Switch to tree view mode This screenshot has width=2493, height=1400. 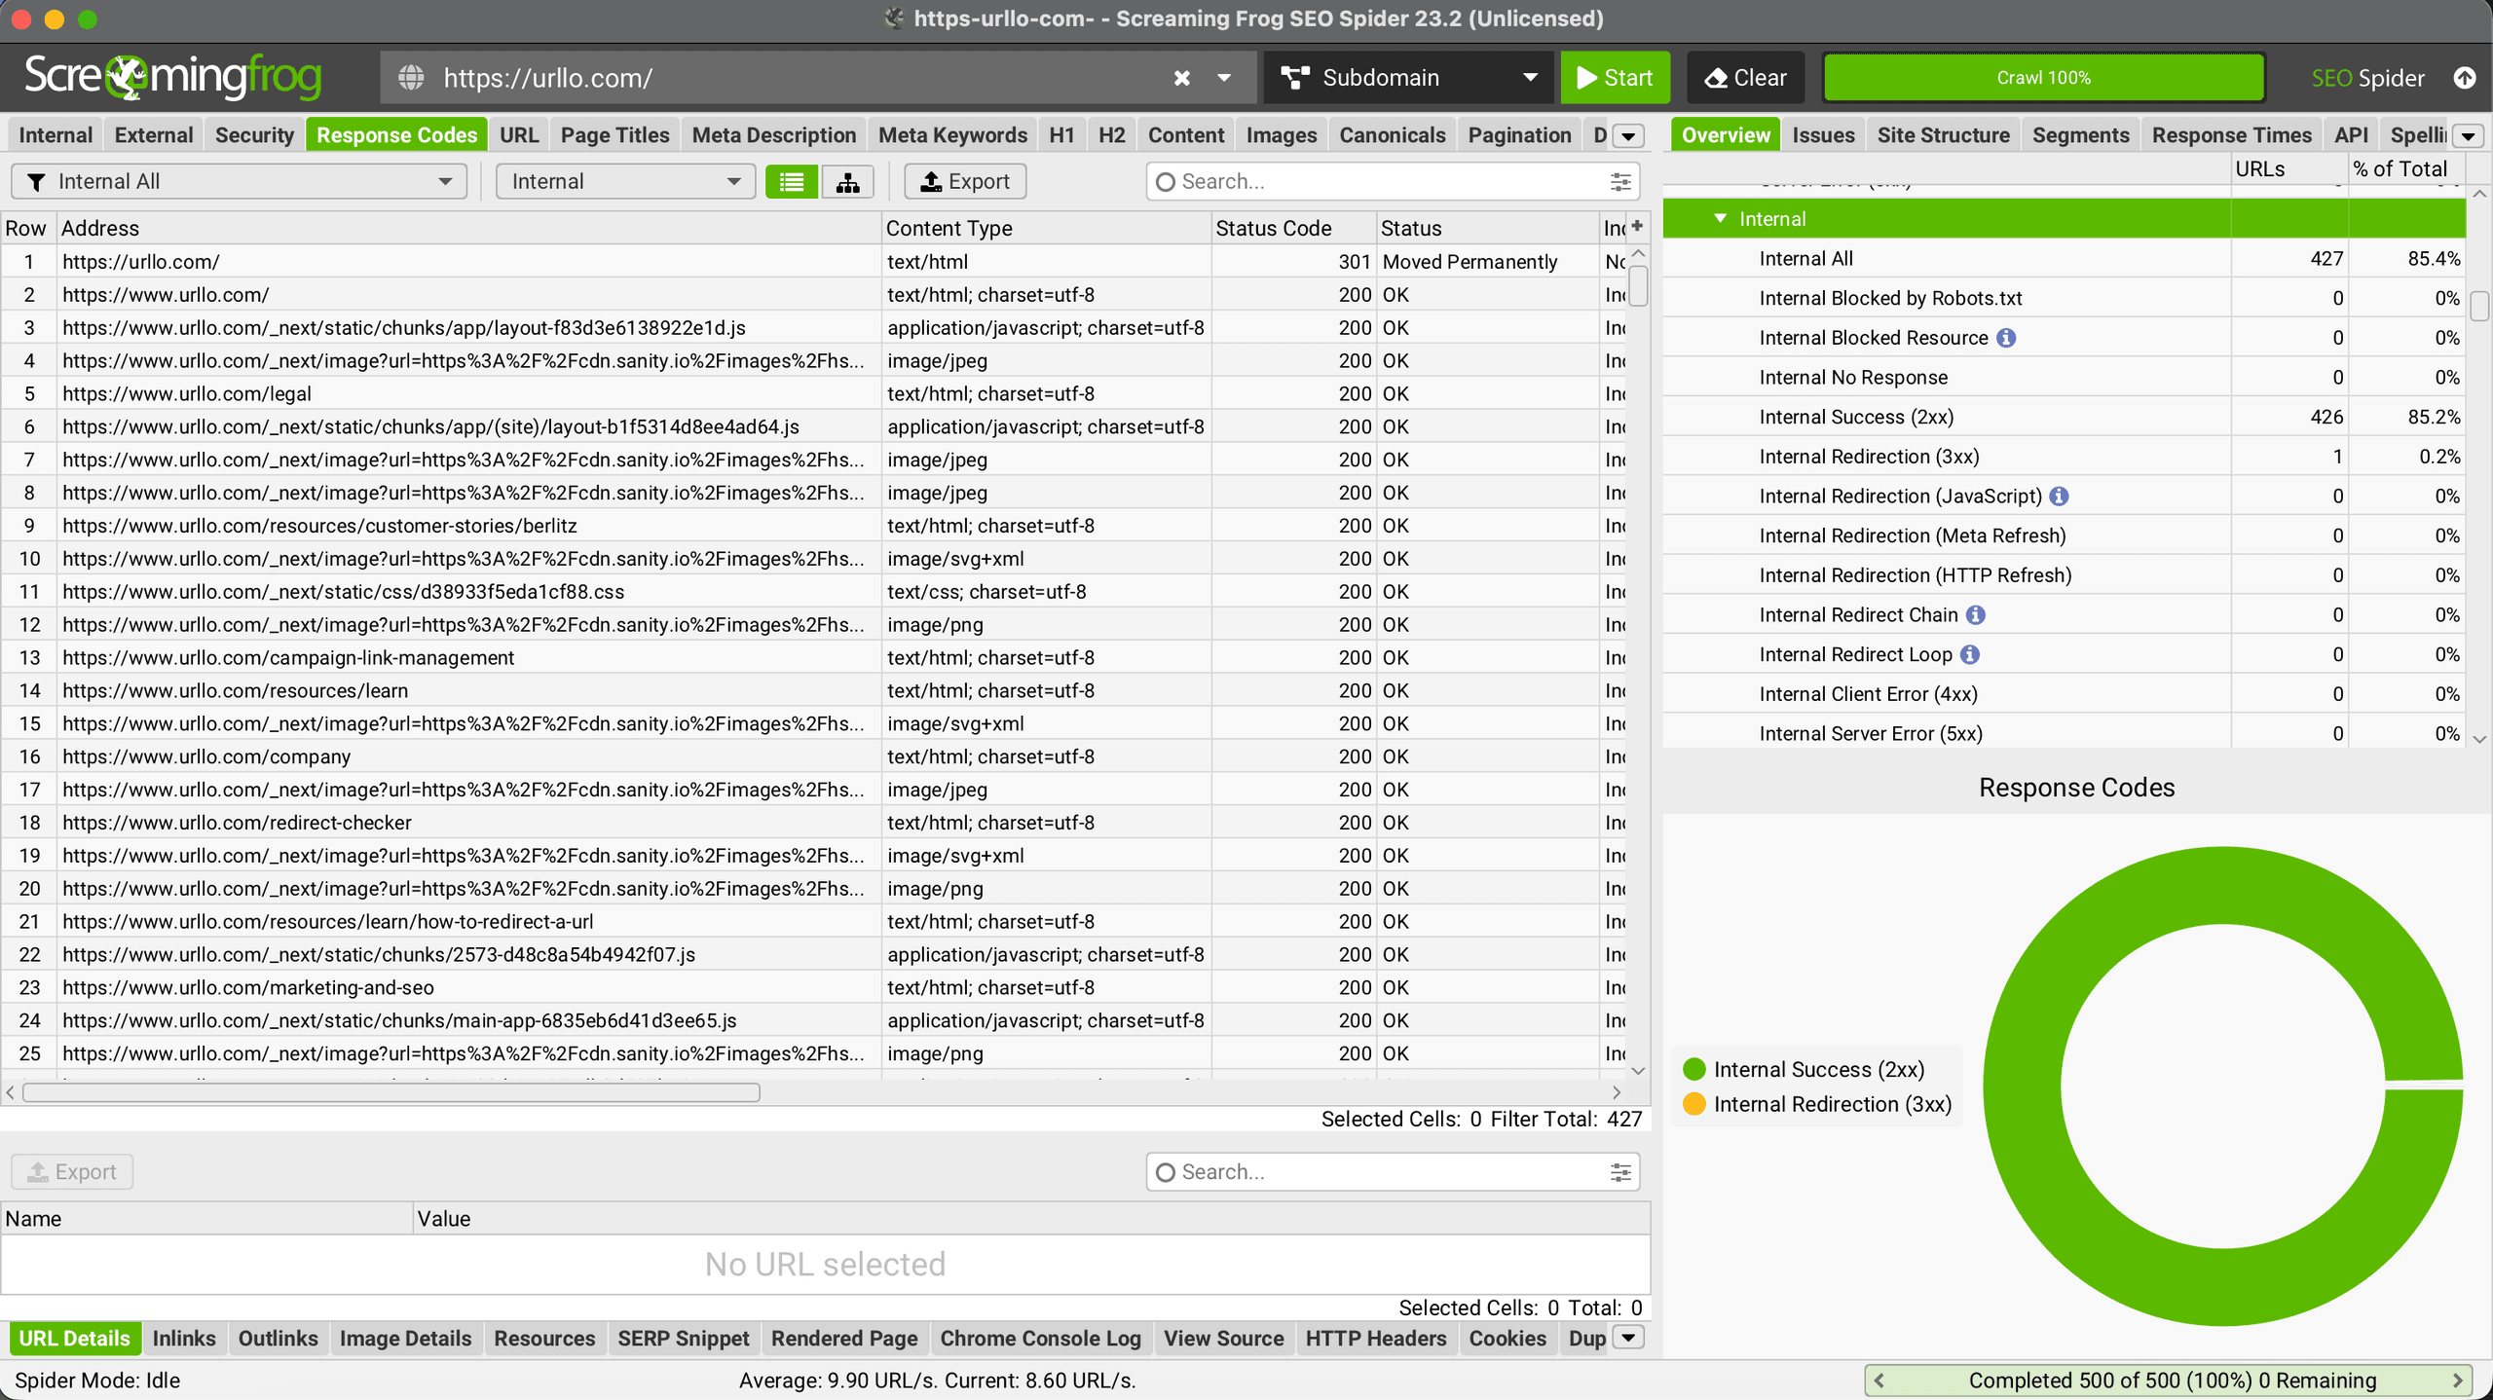pyautogui.click(x=847, y=182)
